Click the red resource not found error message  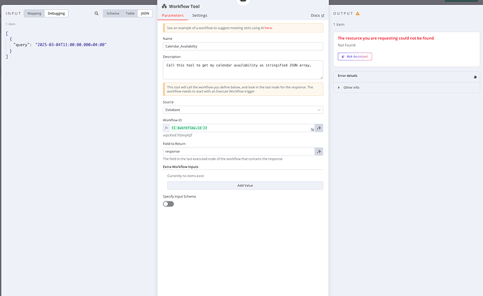pyautogui.click(x=386, y=38)
